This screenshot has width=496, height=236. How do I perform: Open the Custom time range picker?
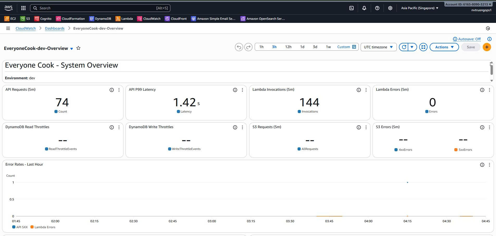click(347, 47)
